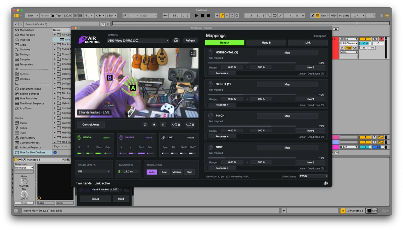Select Max for Live in browser sidebar

(27, 35)
